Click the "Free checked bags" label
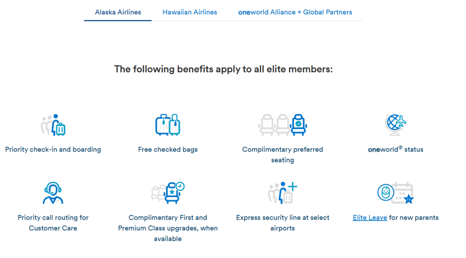Viewport: 466px width, 258px height. (x=168, y=149)
